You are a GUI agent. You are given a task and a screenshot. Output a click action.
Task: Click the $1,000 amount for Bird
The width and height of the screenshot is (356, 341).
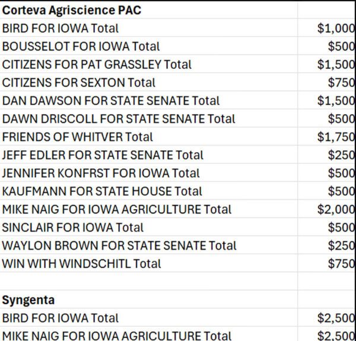pos(336,29)
